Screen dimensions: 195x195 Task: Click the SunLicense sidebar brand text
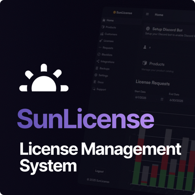coord(124,13)
